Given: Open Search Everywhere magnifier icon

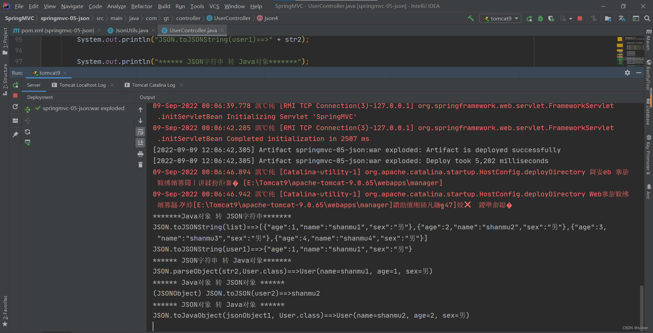Looking at the screenshot, I should click(x=647, y=18).
